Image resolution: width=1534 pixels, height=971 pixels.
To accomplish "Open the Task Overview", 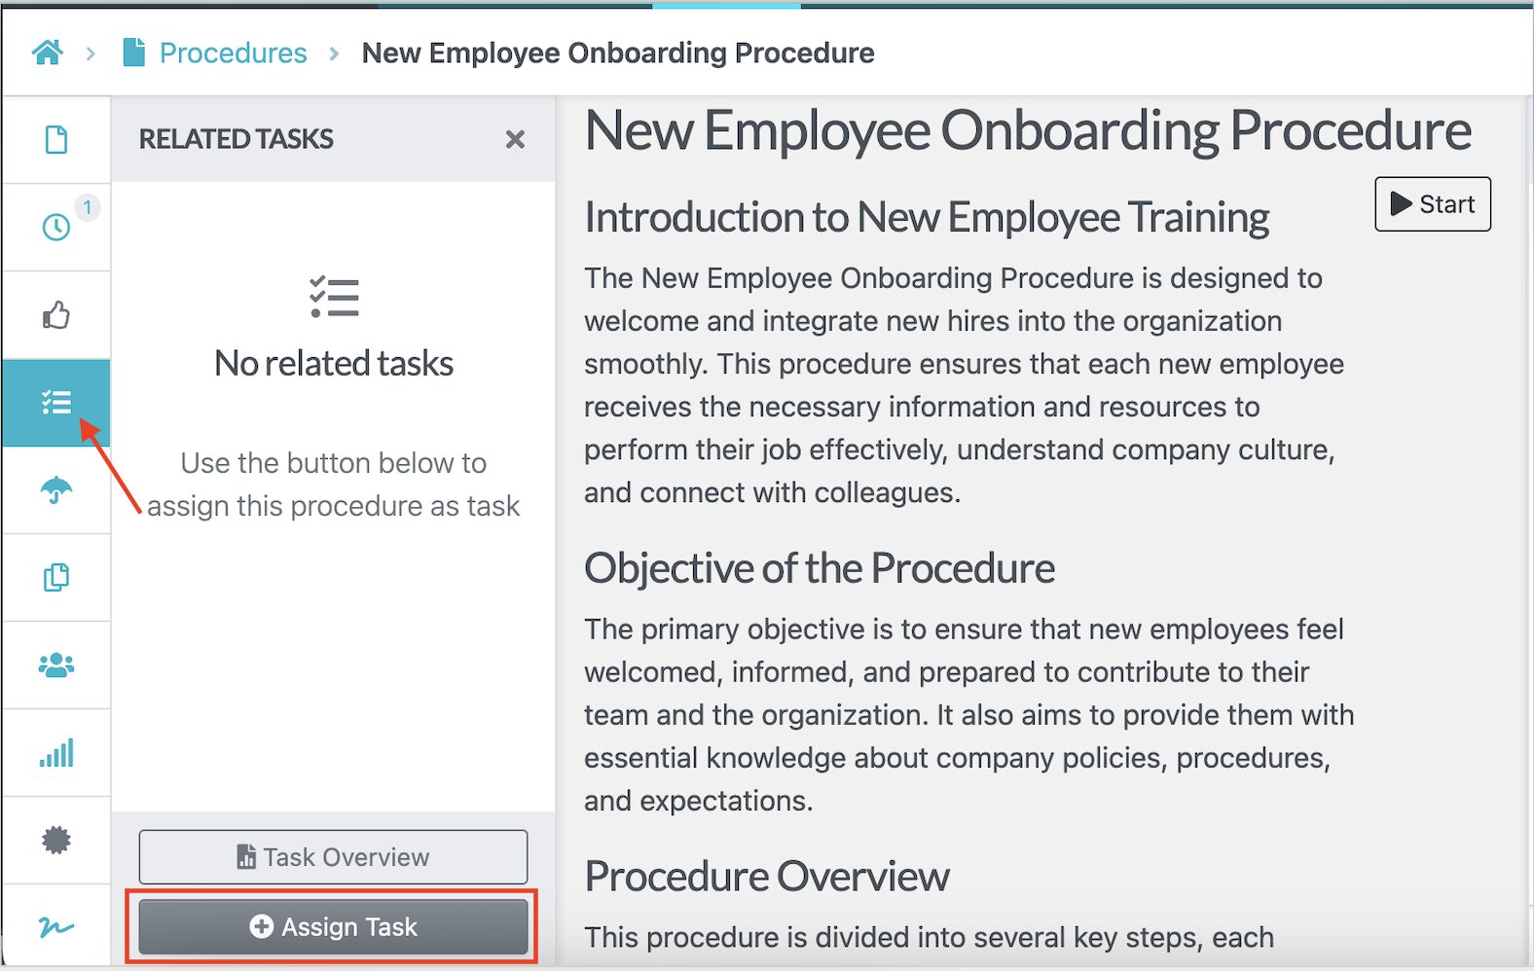I will pos(332,857).
